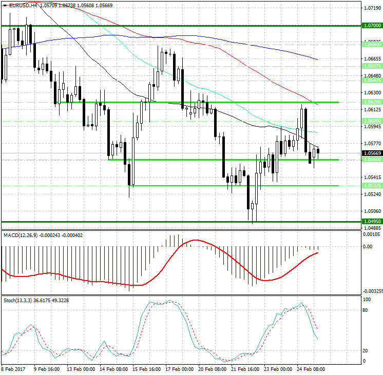
Task: Select the MACD 0.00 scale value
Action: coord(368,247)
